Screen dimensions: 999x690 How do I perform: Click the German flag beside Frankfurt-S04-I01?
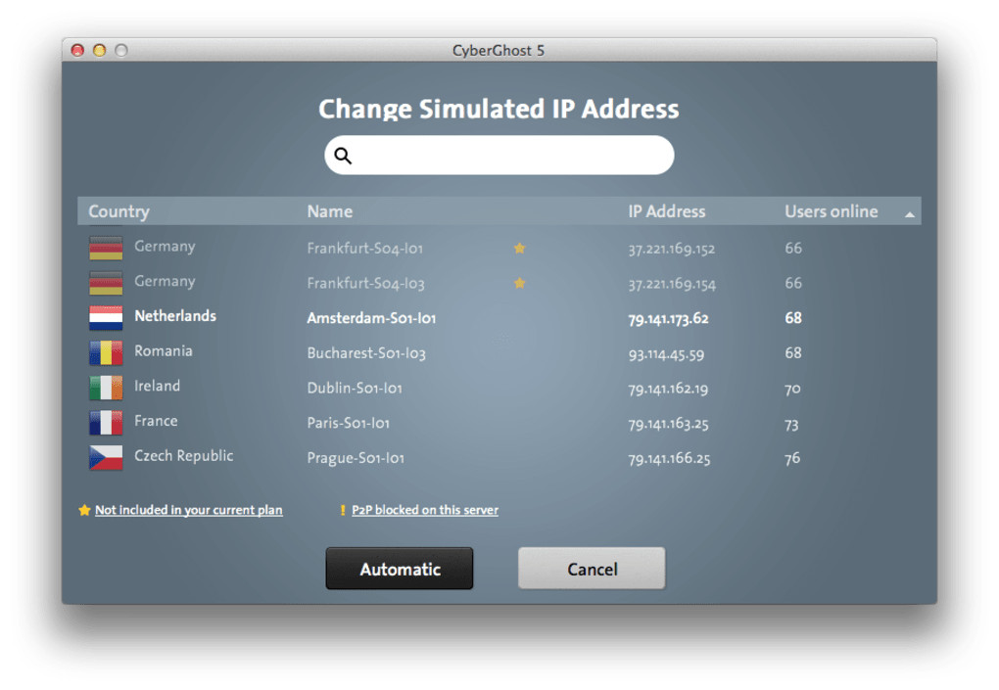(106, 249)
